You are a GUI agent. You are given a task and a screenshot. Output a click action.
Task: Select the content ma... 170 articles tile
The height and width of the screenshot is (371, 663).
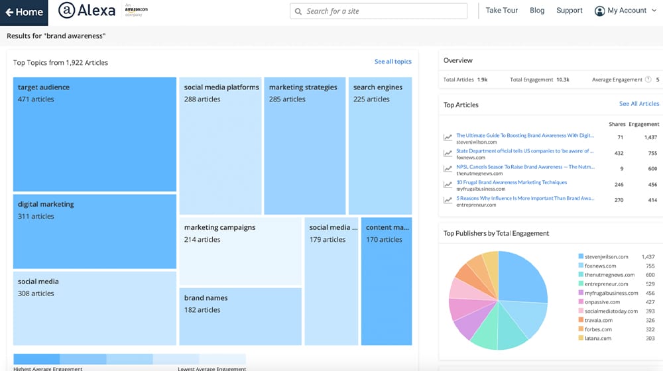click(387, 282)
